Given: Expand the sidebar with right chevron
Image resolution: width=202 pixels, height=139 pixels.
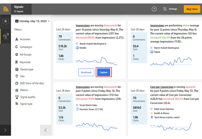Looking at the screenshot, I should (5, 130).
